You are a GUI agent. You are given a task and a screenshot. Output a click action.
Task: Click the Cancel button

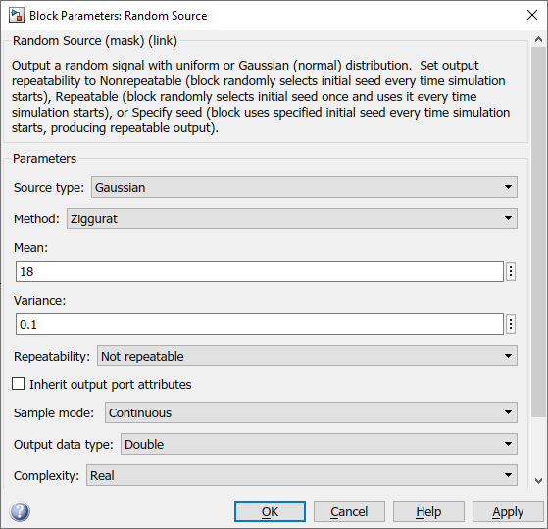[x=349, y=511]
